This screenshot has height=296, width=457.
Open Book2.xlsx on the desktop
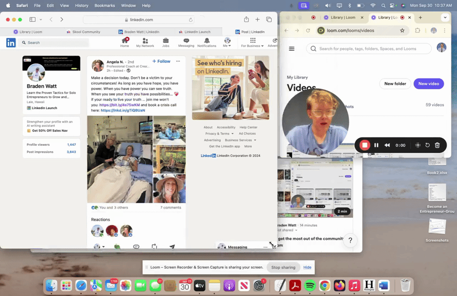click(x=437, y=166)
